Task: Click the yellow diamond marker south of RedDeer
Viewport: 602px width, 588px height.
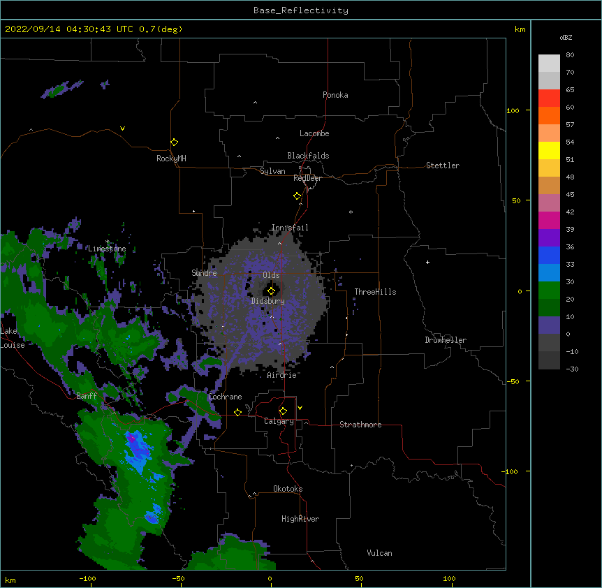Action: tap(297, 196)
